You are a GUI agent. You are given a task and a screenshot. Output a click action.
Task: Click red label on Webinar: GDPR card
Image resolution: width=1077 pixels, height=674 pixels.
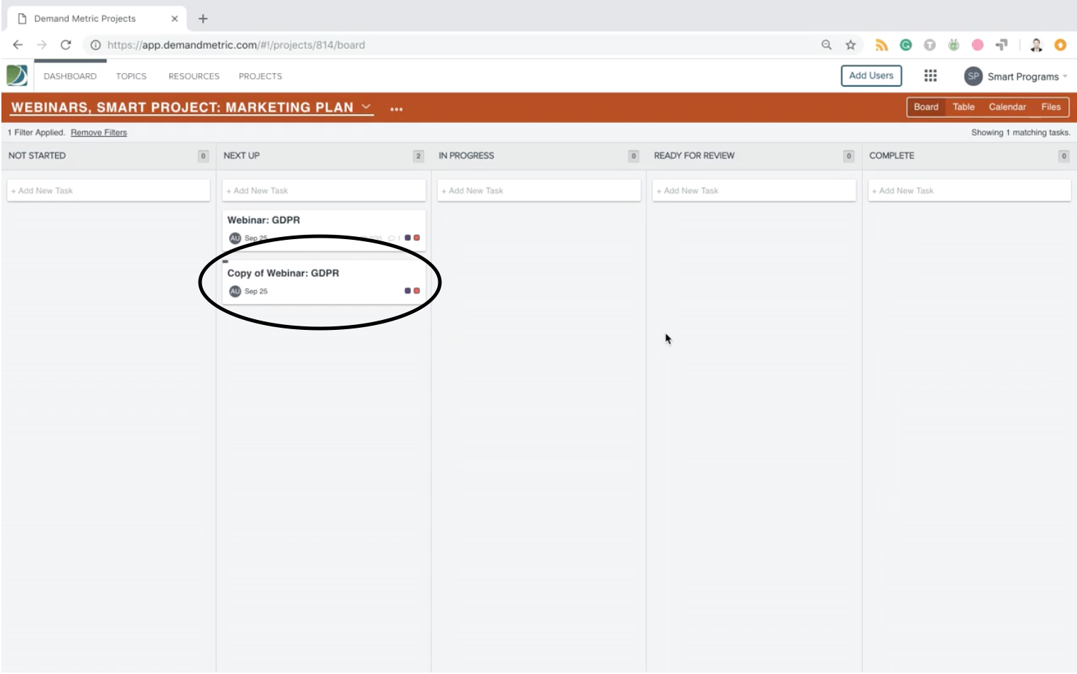click(x=416, y=238)
